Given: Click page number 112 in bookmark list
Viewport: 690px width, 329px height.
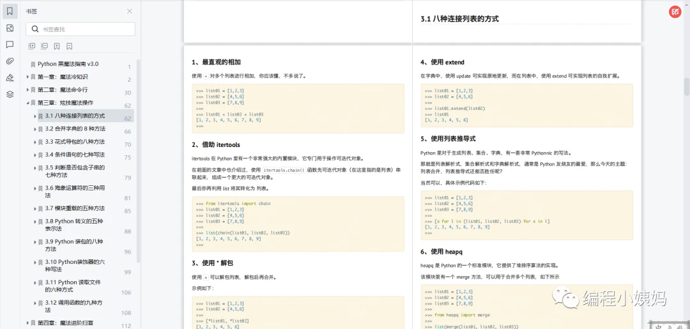Looking at the screenshot, I should [x=126, y=325].
